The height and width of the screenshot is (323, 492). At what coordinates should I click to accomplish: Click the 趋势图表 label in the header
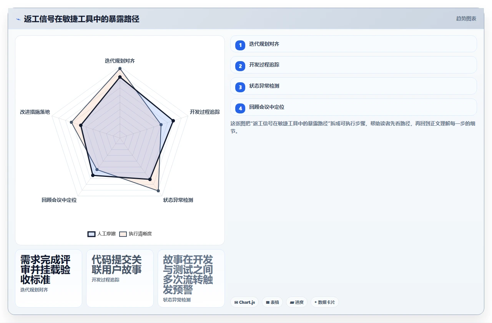click(x=466, y=18)
